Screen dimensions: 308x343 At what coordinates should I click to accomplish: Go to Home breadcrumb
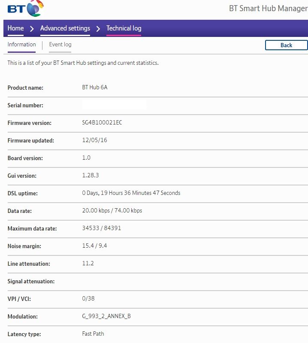pyautogui.click(x=15, y=28)
